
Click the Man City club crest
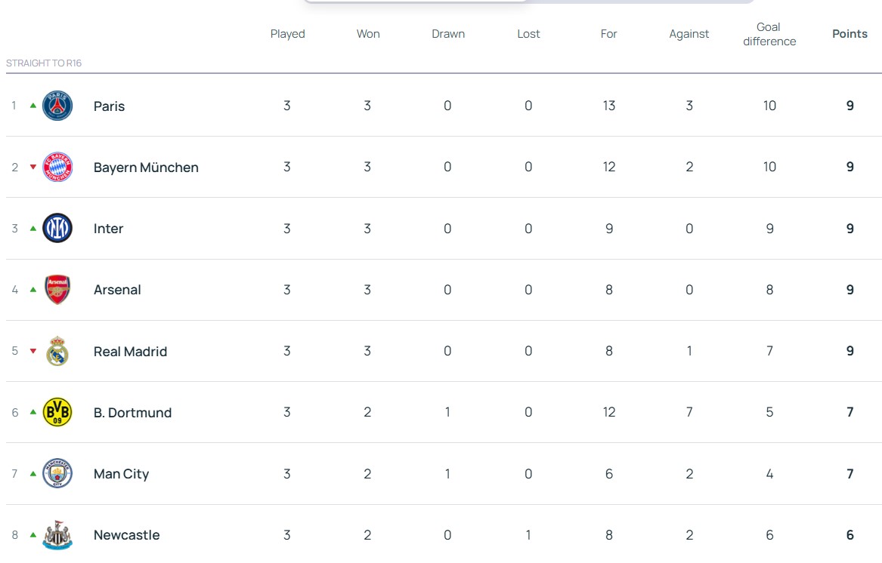tap(57, 474)
